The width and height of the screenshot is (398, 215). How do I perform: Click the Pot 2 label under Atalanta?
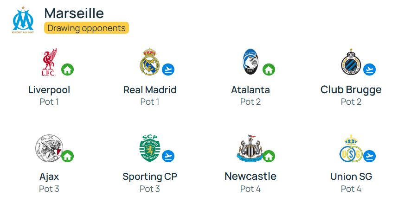coord(250,101)
